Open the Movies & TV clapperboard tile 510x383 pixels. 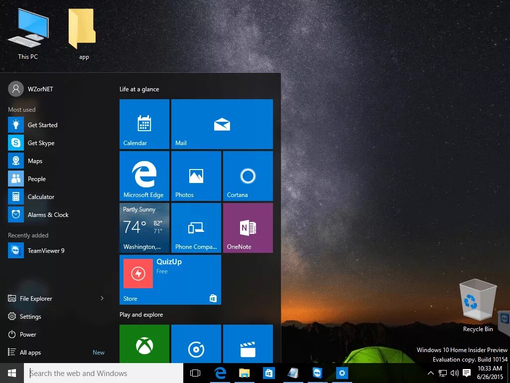coord(248,344)
